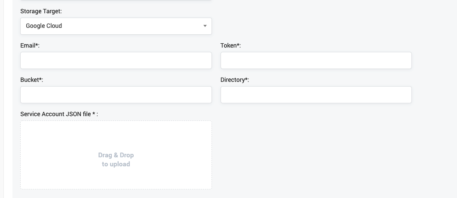
Task: Open the Storage Target dropdown
Action: point(116,26)
